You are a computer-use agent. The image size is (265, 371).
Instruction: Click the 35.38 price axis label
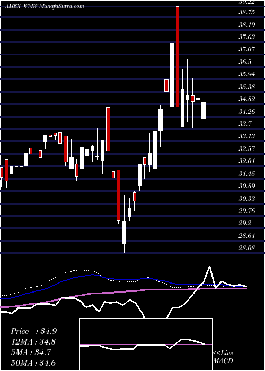(x=247, y=87)
